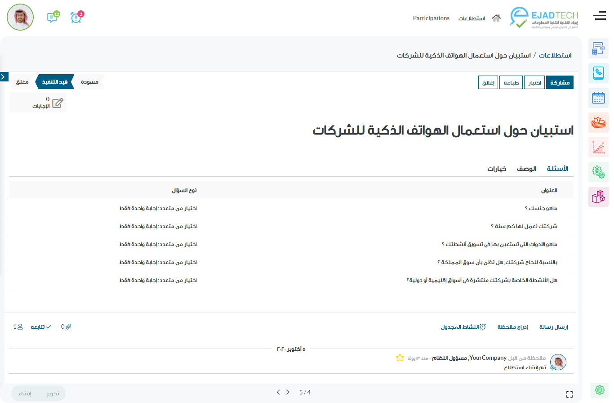Open the calendar sidebar app icon
614x403 pixels.
[598, 98]
